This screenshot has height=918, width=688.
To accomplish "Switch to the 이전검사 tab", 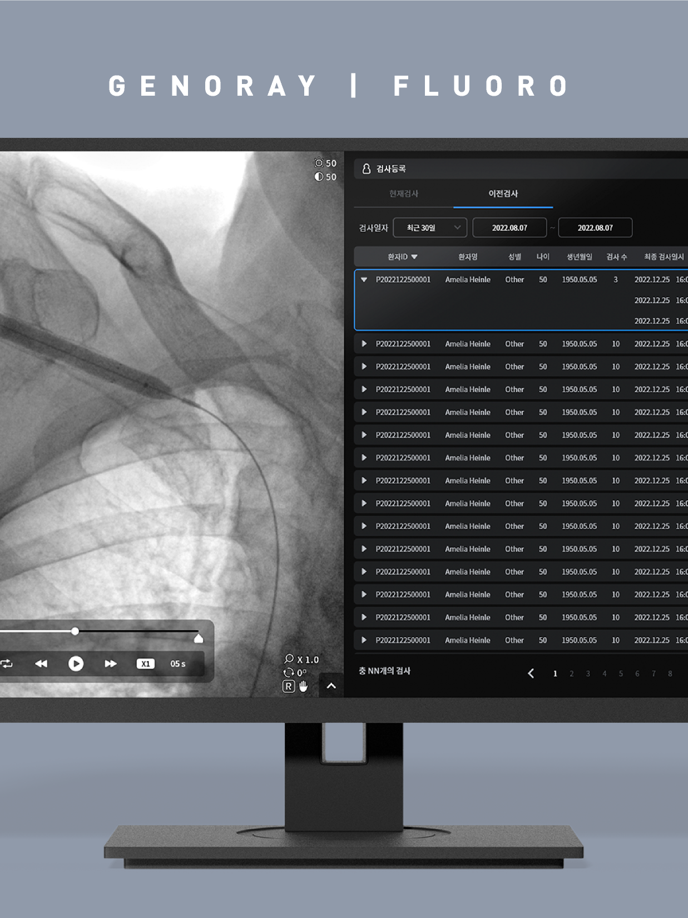I will [x=503, y=194].
